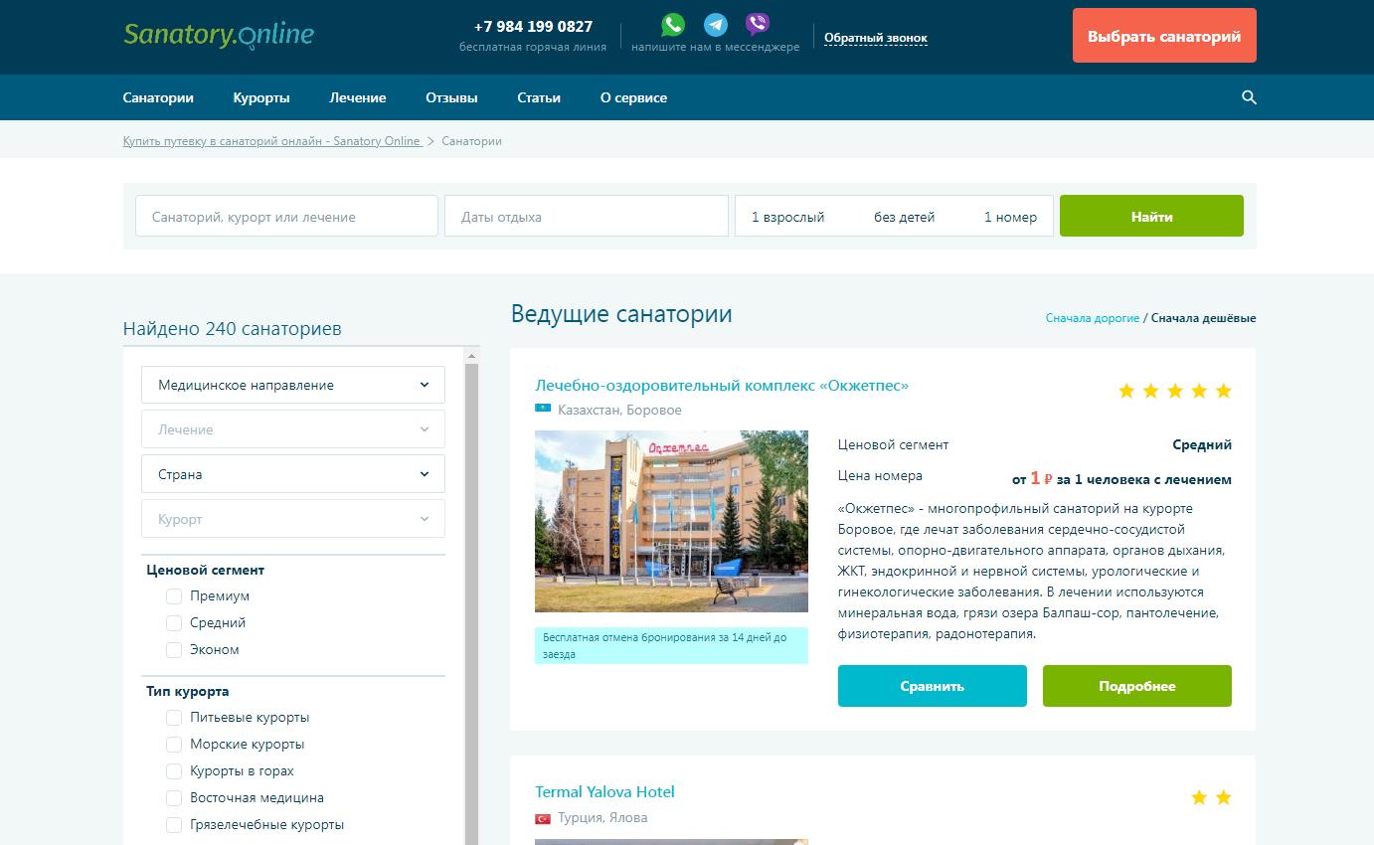The width and height of the screenshot is (1374, 845).
Task: Sort by Сначала дорогие
Action: (1093, 318)
